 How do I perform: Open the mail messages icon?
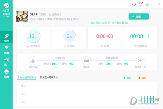point(140,4)
